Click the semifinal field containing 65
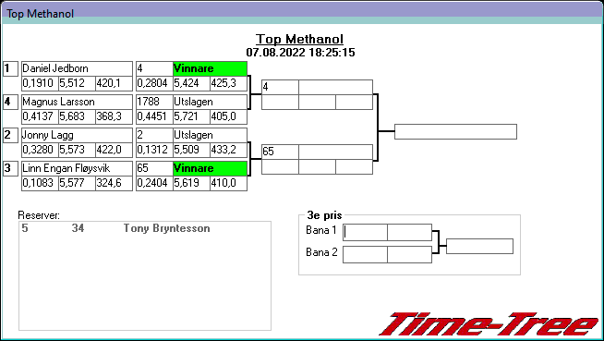The image size is (604, 341). pyautogui.click(x=280, y=152)
